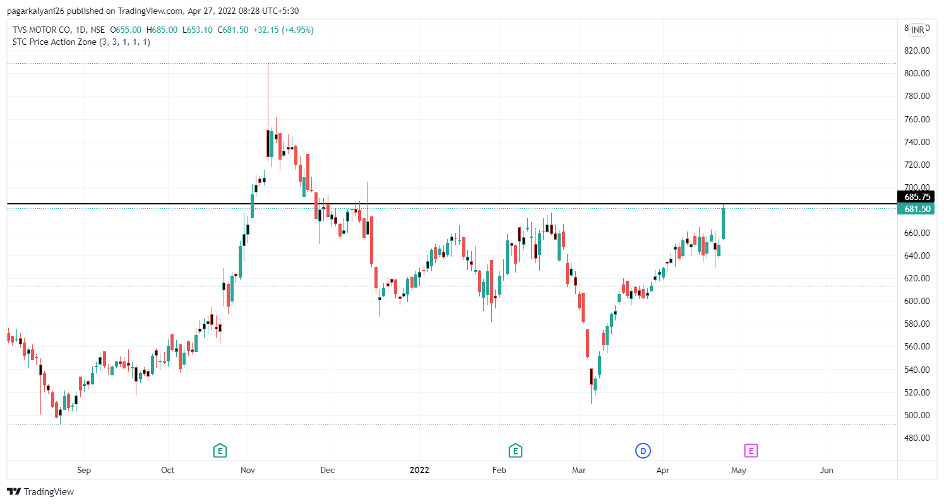The image size is (944, 504).
Task: Click the 500.00 level on the price scale
Action: click(916, 415)
